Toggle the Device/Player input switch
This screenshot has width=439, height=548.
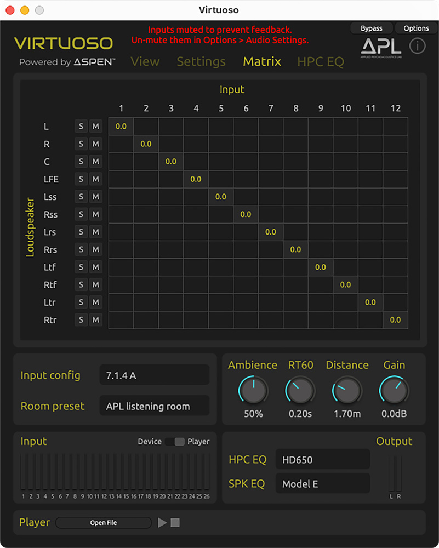coord(175,442)
